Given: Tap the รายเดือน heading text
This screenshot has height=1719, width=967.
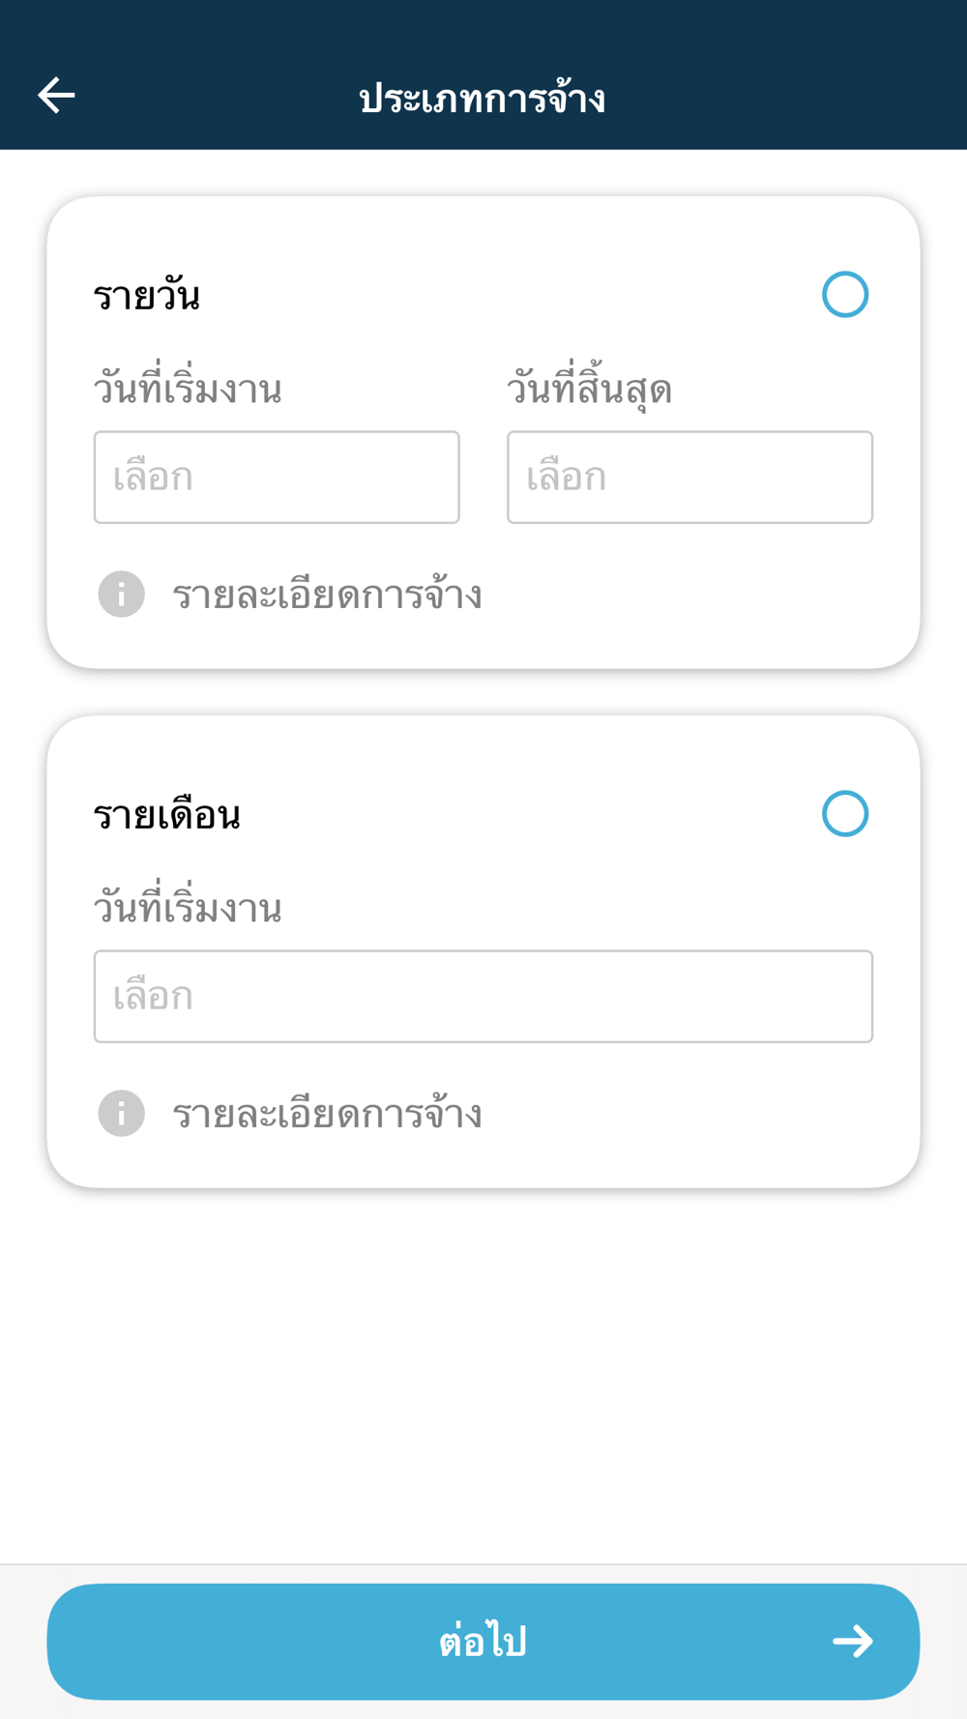Looking at the screenshot, I should click(167, 815).
